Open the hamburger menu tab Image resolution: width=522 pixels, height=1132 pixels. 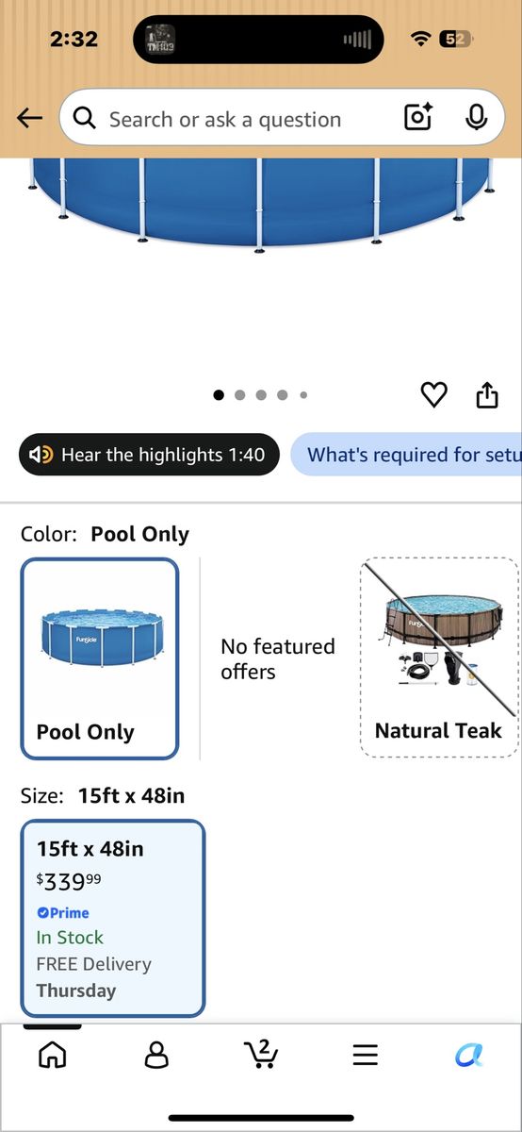click(x=365, y=1055)
